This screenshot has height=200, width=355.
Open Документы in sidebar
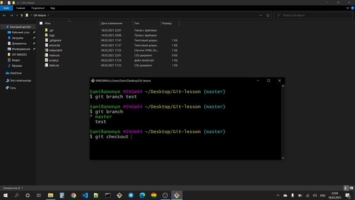tap(19, 43)
